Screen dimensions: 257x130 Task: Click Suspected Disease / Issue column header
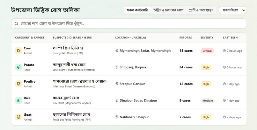(72, 38)
